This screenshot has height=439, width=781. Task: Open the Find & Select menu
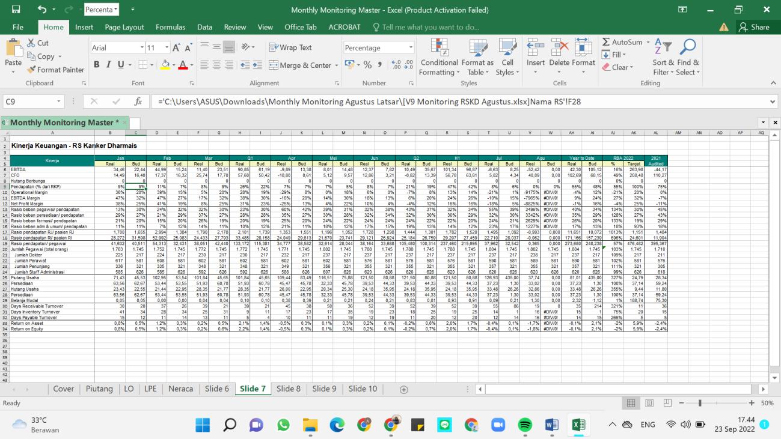pos(688,57)
